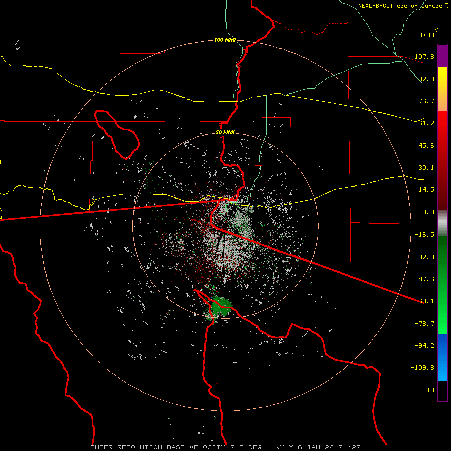Select the 61.2 legend value

(426, 123)
